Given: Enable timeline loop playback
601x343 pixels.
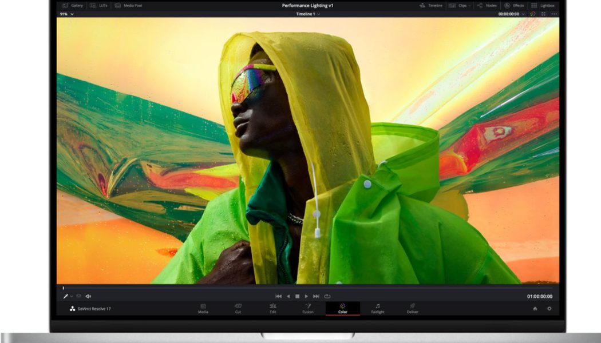Looking at the screenshot, I should [x=326, y=296].
